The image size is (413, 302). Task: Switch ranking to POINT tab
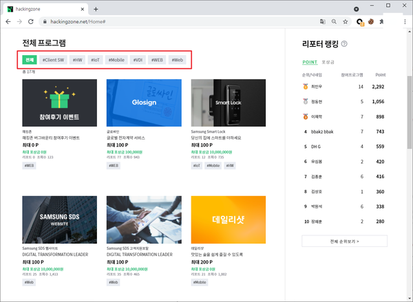pyautogui.click(x=310, y=62)
